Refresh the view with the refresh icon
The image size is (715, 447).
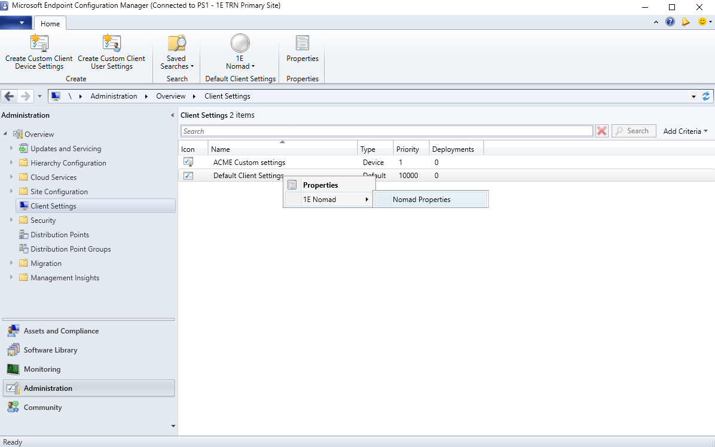pos(706,96)
